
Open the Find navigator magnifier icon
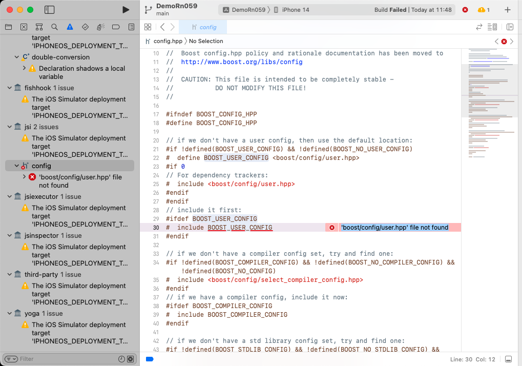click(54, 27)
